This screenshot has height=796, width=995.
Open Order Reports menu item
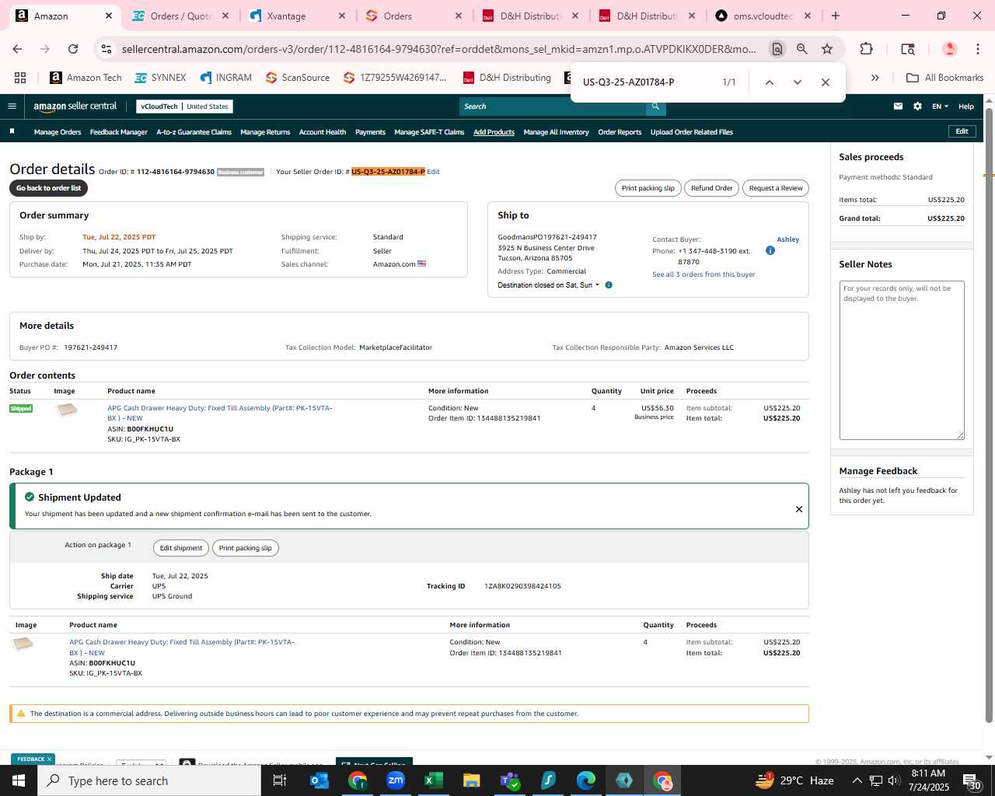tap(620, 132)
